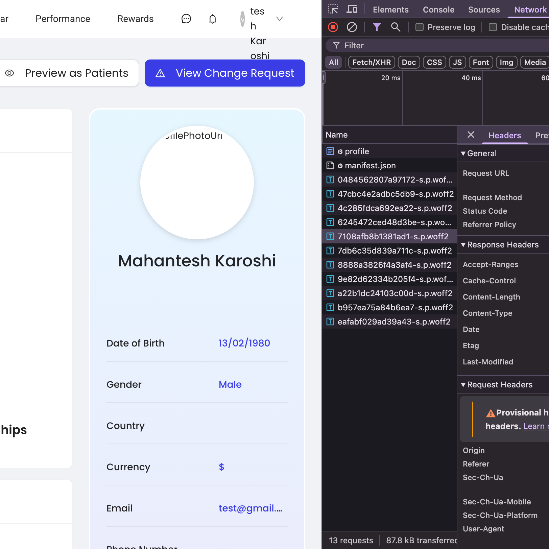Image resolution: width=549 pixels, height=549 pixels.
Task: Enable the Preserve log checkbox
Action: (x=420, y=27)
